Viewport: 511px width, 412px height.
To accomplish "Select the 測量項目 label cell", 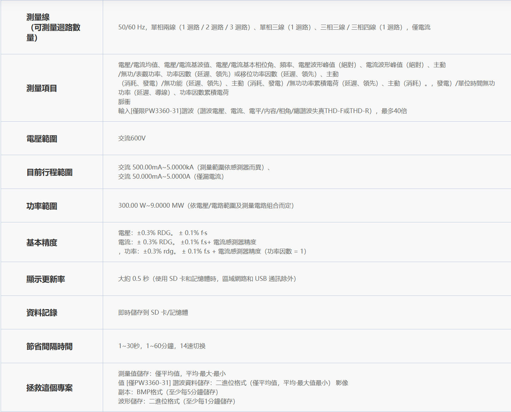I will pos(52,88).
